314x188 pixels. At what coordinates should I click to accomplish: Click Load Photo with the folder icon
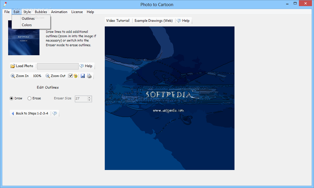click(22, 66)
